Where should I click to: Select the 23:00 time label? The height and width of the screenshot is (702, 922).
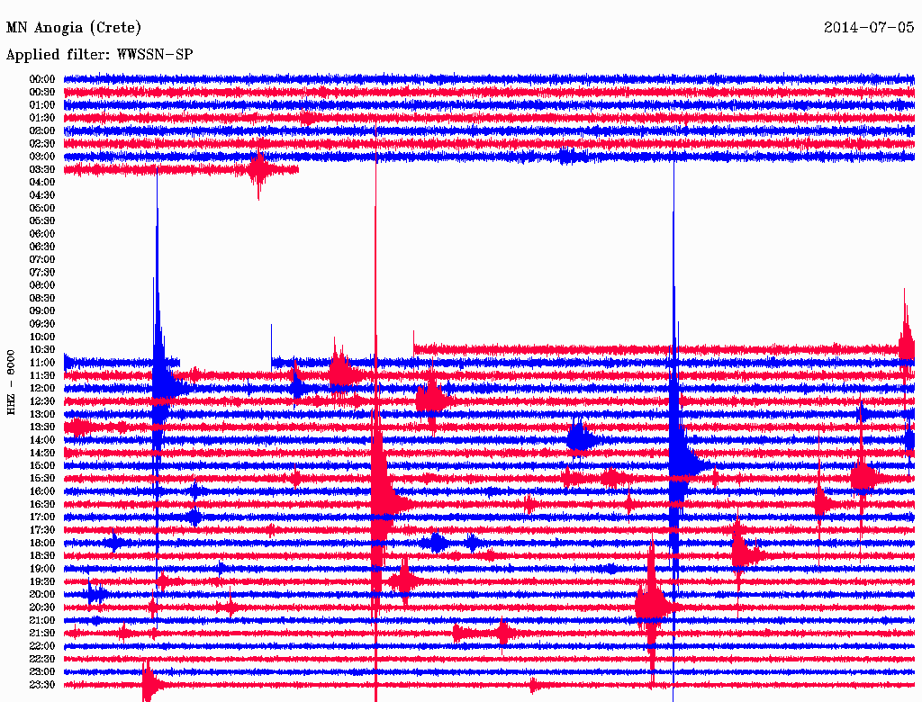[x=41, y=671]
